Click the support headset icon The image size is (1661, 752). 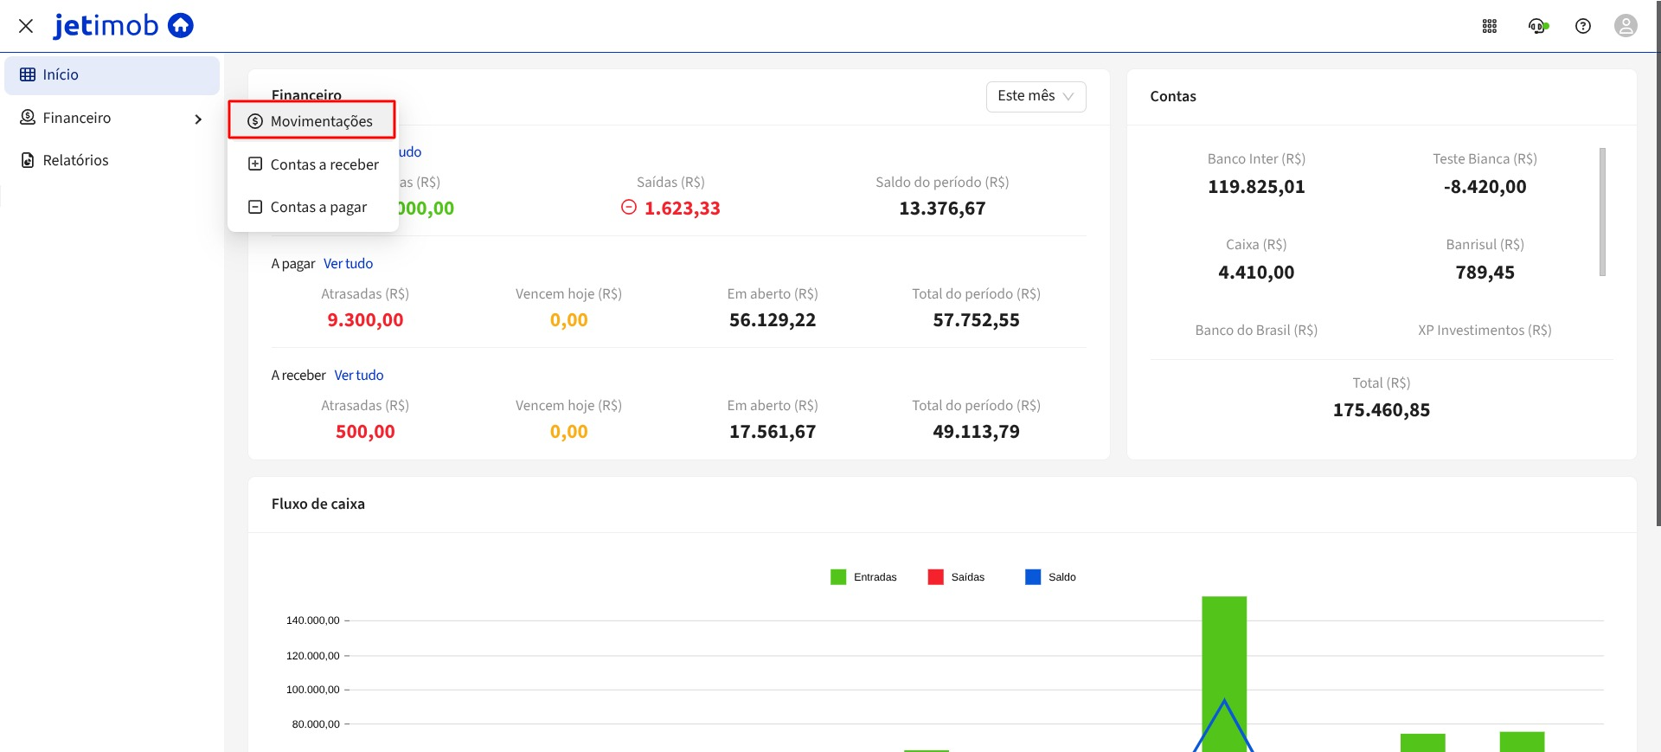click(1537, 26)
